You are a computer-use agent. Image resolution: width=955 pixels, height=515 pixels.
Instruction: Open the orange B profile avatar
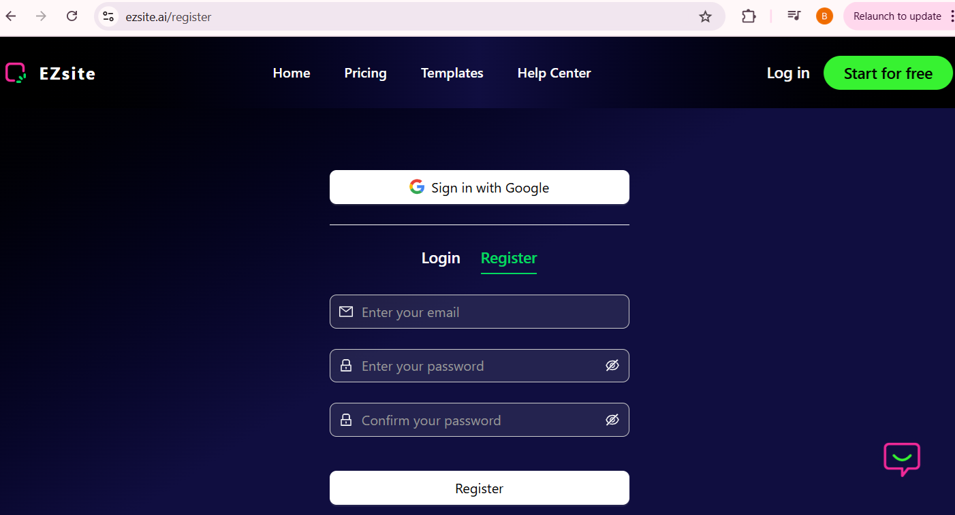pos(824,16)
